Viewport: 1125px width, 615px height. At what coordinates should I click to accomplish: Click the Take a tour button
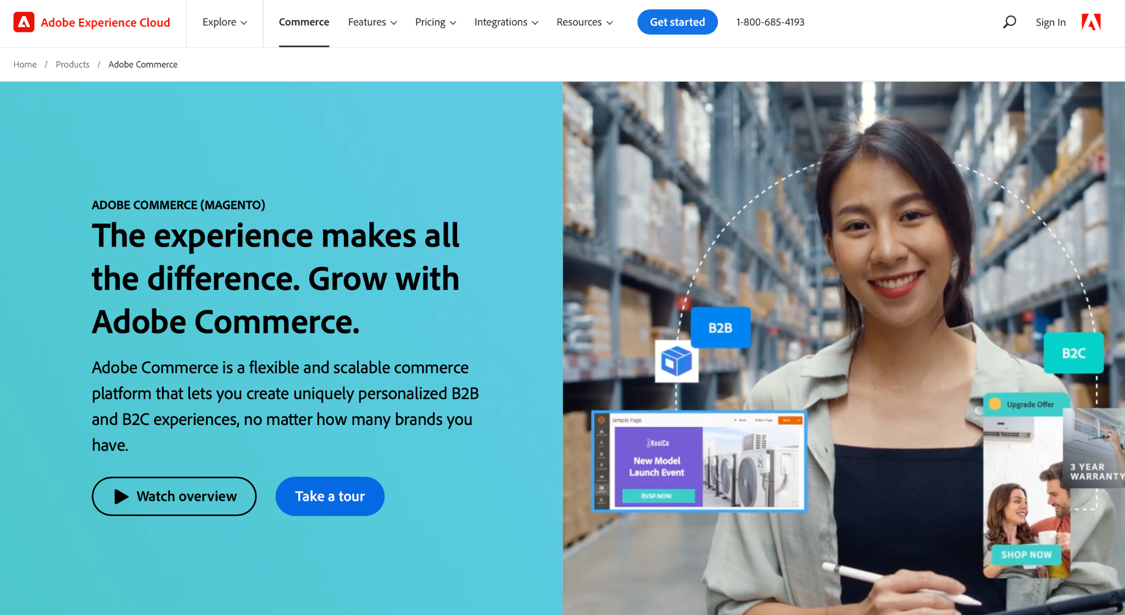(330, 496)
